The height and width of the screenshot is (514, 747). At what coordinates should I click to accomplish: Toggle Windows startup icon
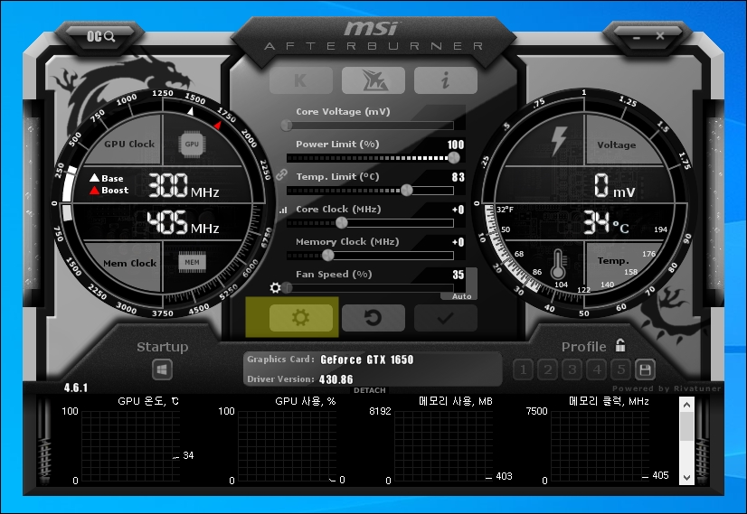tap(162, 369)
